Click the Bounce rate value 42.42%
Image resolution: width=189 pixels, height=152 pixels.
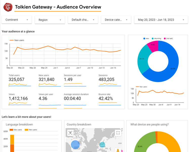pos(106,98)
